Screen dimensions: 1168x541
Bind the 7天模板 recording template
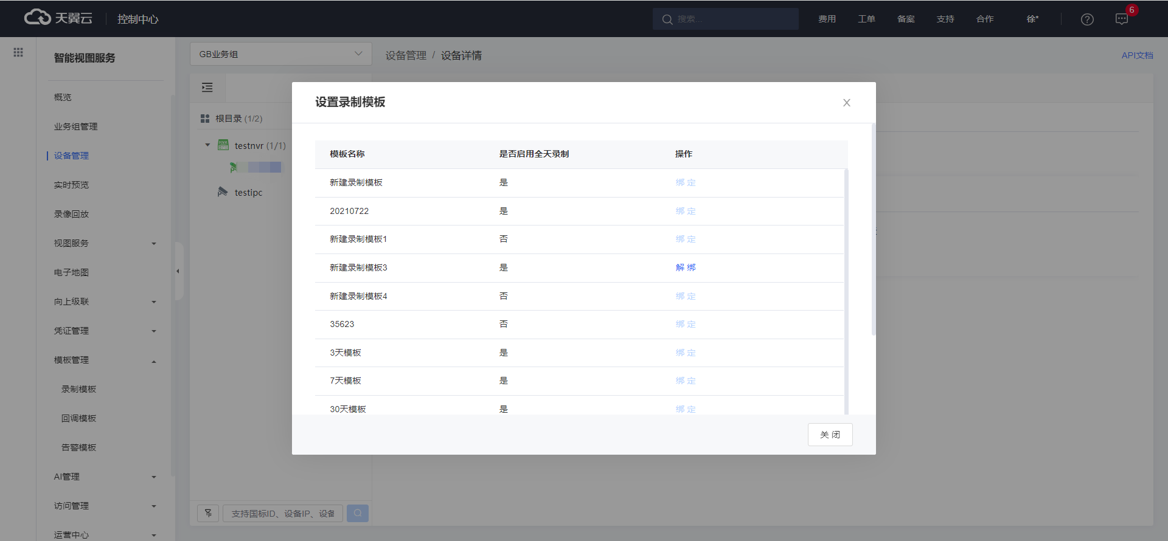point(685,381)
